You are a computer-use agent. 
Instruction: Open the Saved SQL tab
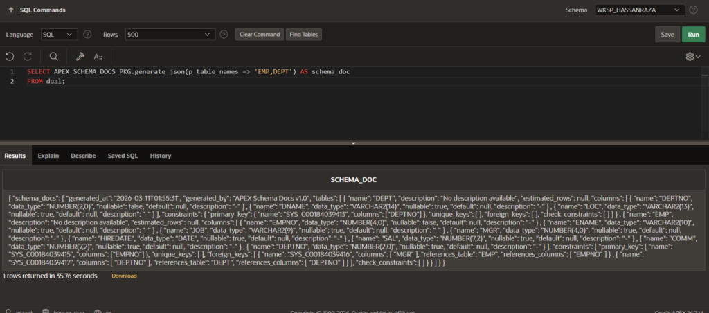pos(123,156)
